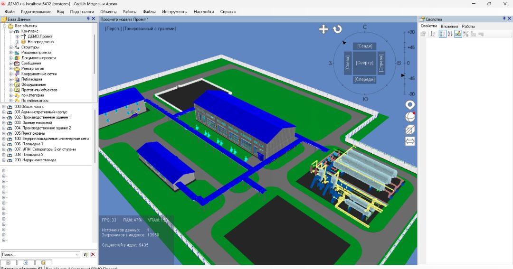The height and width of the screenshot is (269, 513).
Task: Toggle categorized view in properties toolbar
Action: pos(442,34)
